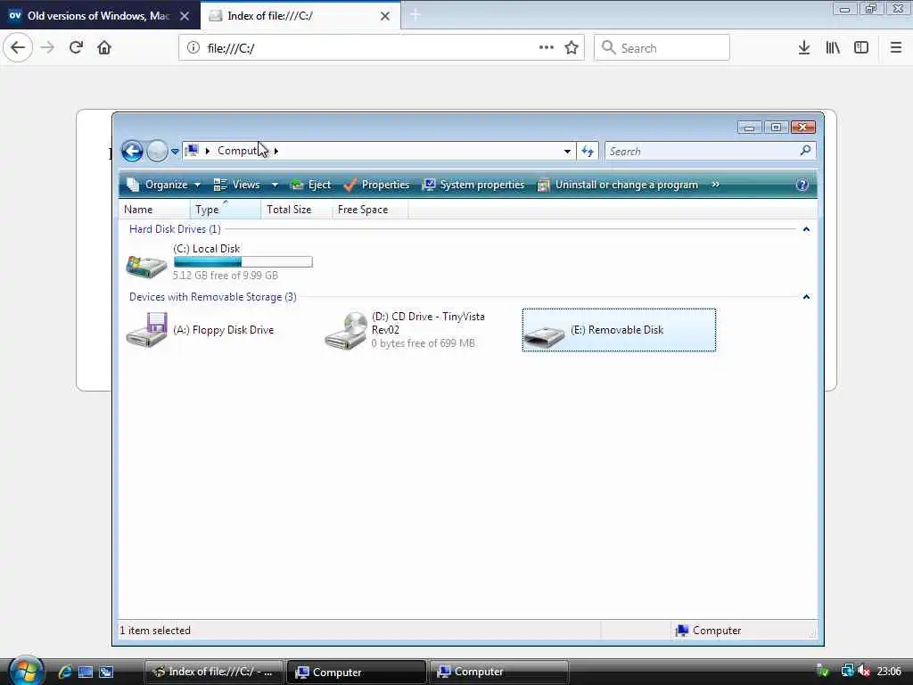Viewport: 913px width, 685px height.
Task: Select the (A:) Floppy Disk Drive icon
Action: click(x=147, y=330)
